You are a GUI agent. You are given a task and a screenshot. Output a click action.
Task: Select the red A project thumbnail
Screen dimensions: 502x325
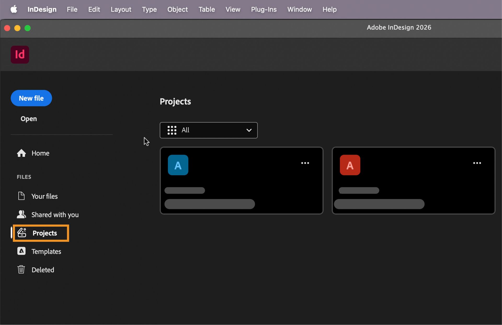(x=350, y=165)
